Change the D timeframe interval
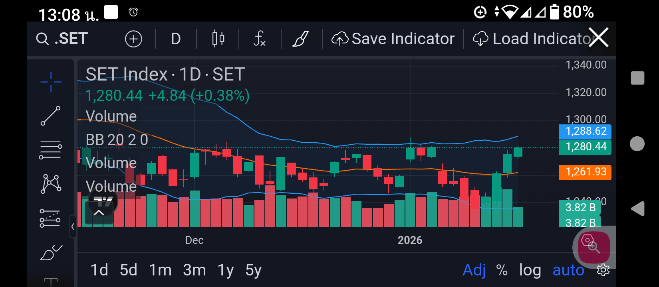Image resolution: width=659 pixels, height=287 pixels. (x=176, y=39)
